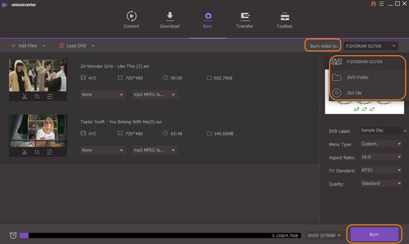Open audio track dropdown for Wonder Girls
Image resolution: width=409 pixels, height=244 pixels.
click(154, 95)
